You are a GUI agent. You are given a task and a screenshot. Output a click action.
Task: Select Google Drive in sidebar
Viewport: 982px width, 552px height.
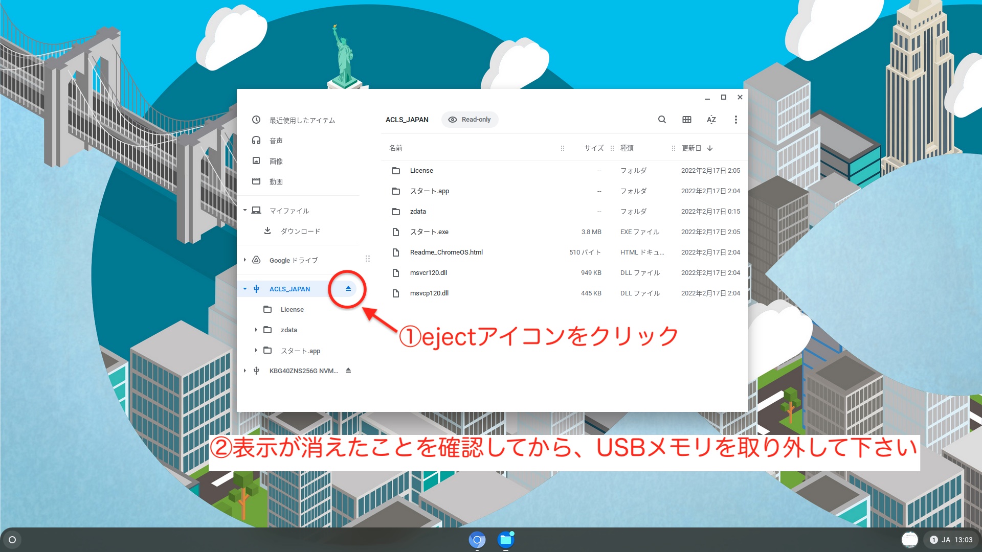[x=299, y=260]
